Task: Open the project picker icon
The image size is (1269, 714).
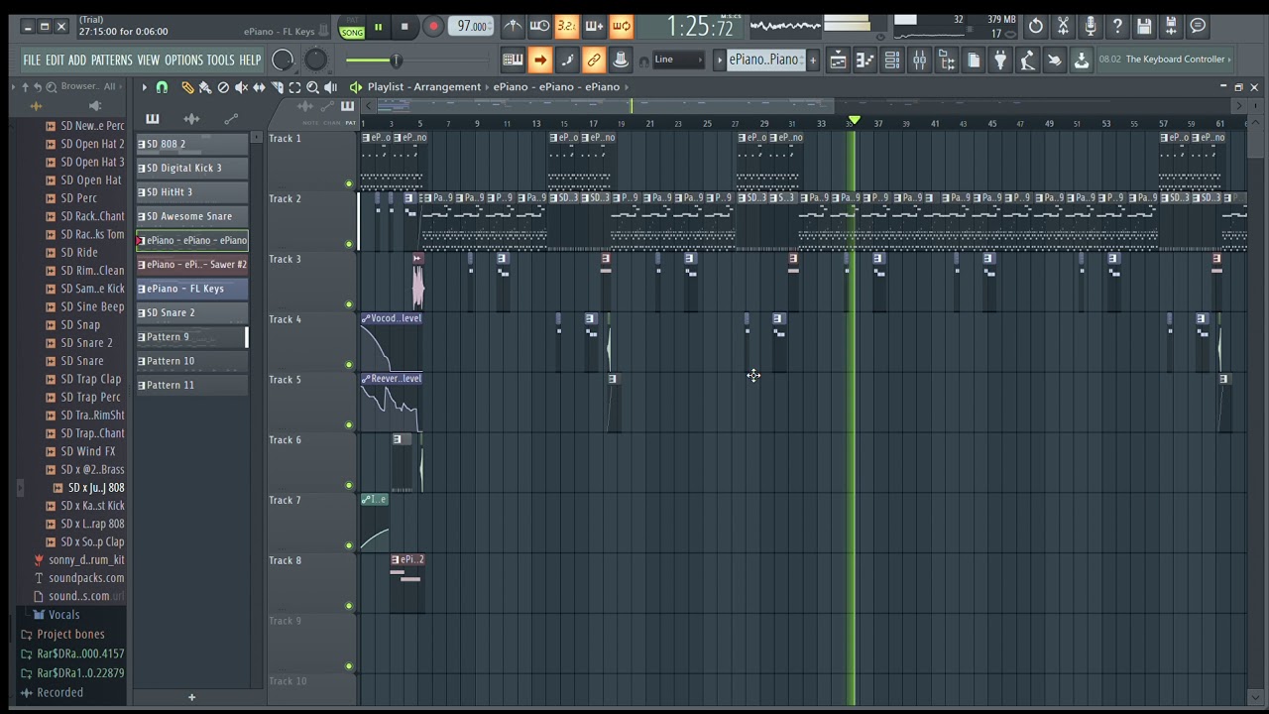Action: pos(974,60)
